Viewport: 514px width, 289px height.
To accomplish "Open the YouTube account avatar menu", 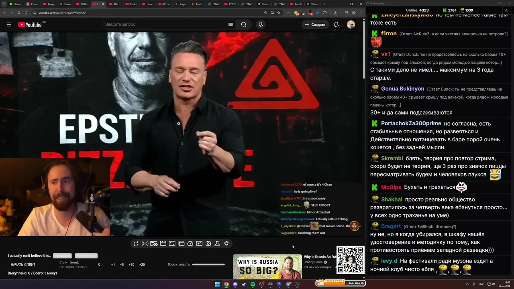I will tap(351, 24).
